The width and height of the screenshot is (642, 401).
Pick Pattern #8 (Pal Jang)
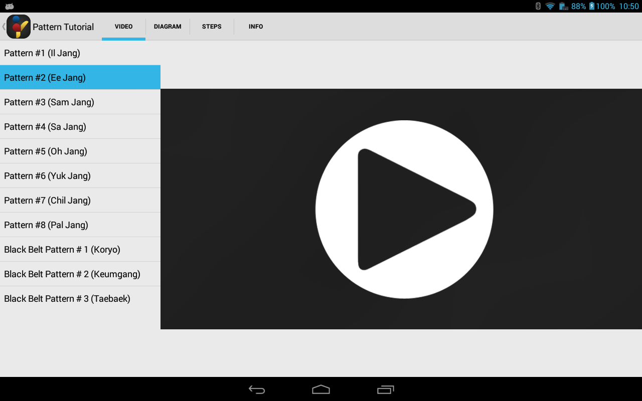[80, 225]
